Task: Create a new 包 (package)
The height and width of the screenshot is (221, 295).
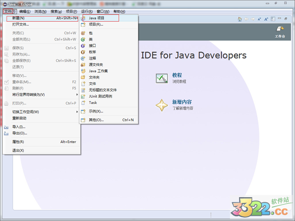Action: 109,33
